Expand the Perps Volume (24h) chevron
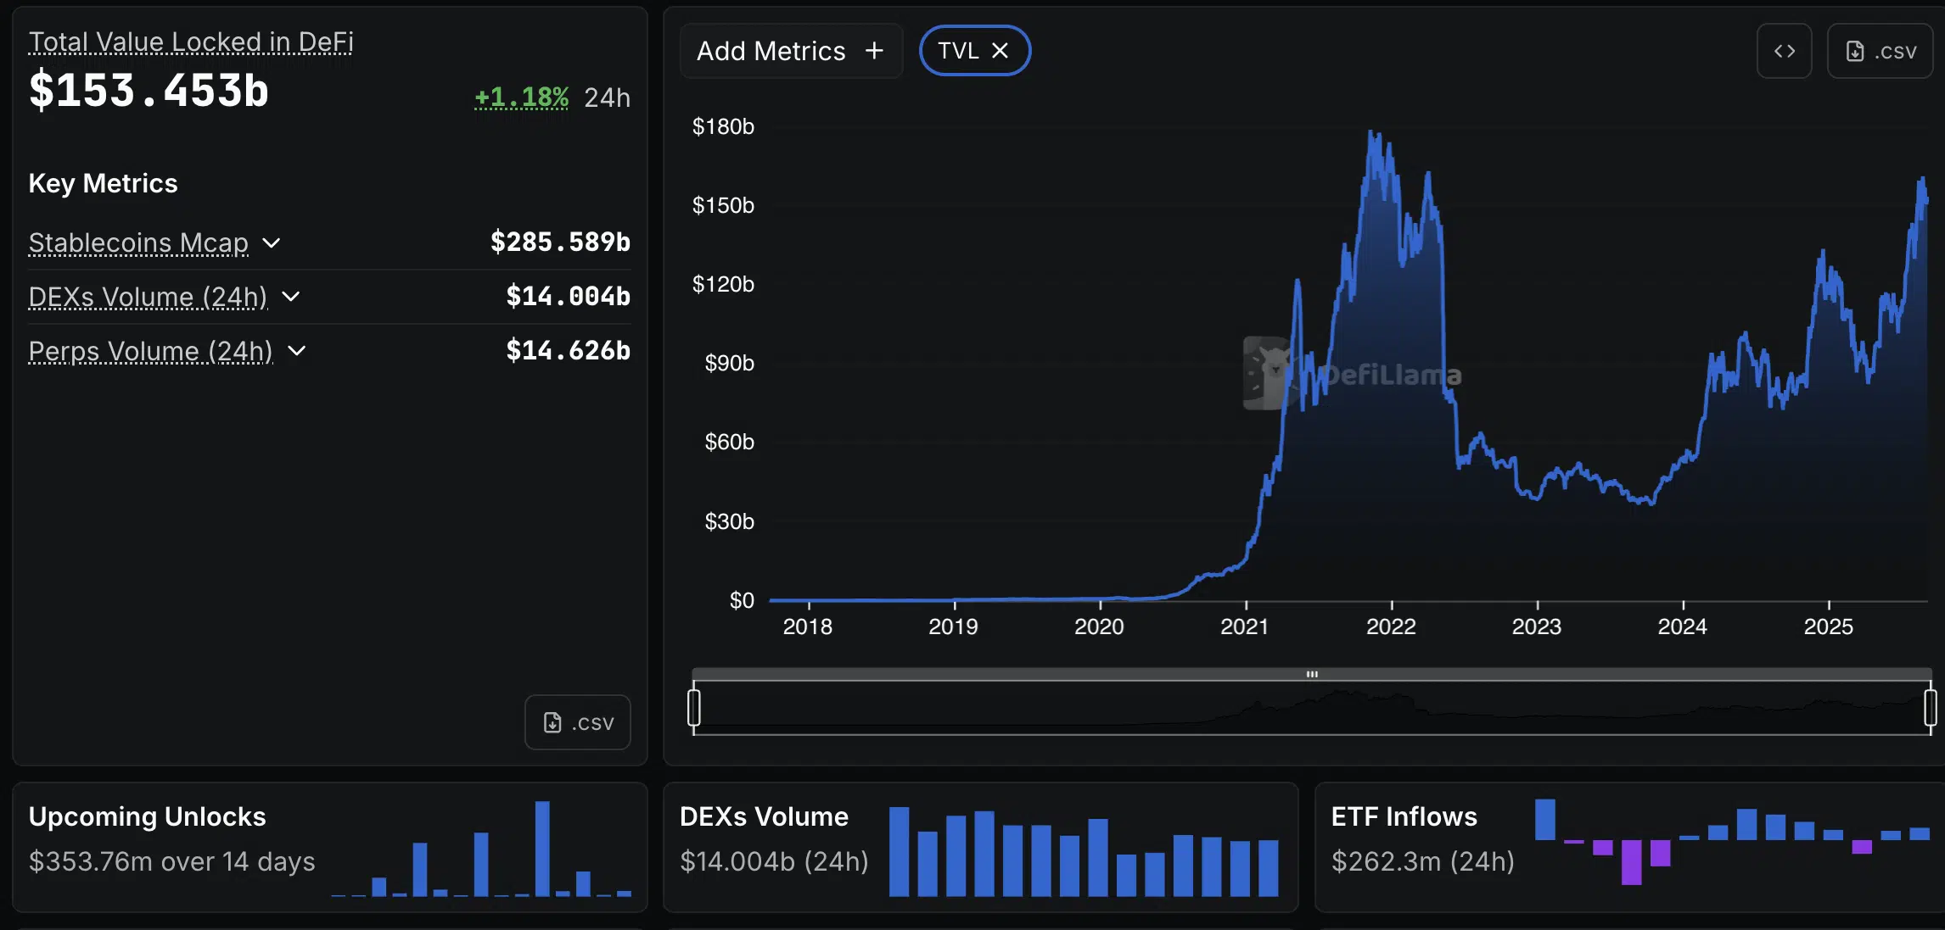Screen dimensions: 1945x930 click(x=296, y=351)
